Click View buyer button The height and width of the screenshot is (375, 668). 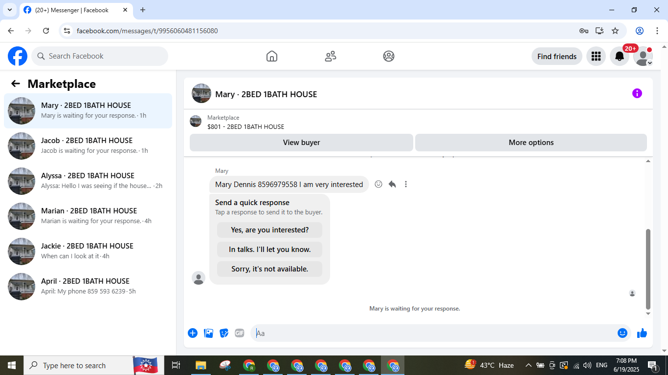tap(301, 143)
